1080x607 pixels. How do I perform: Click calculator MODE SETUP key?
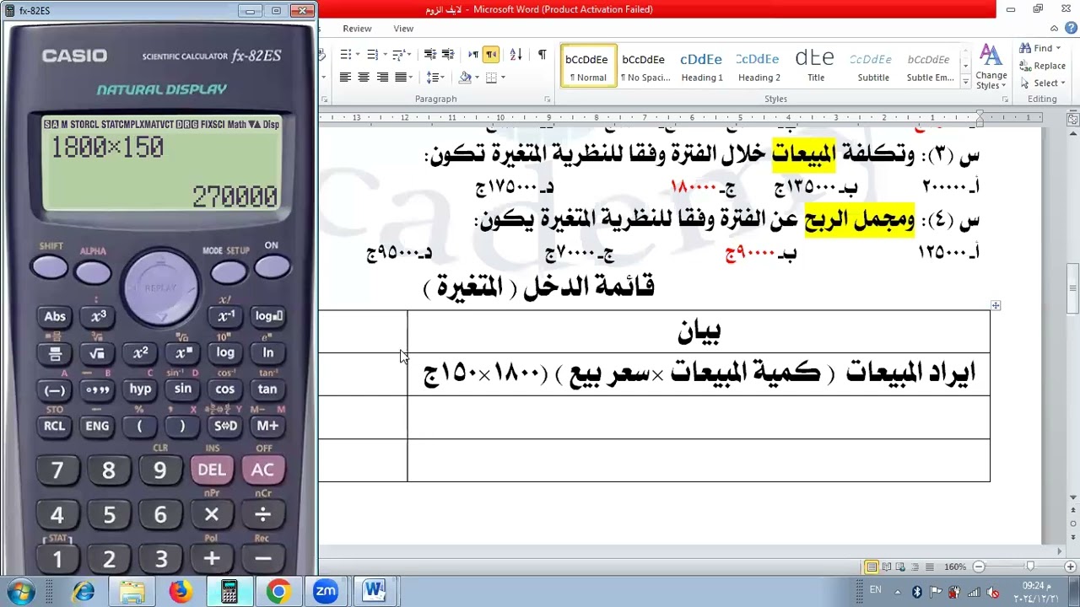229,272
